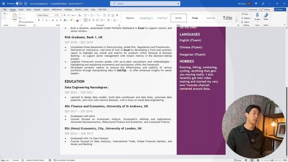
Task: Sort paragraph text alphabetically
Action: [113, 15]
